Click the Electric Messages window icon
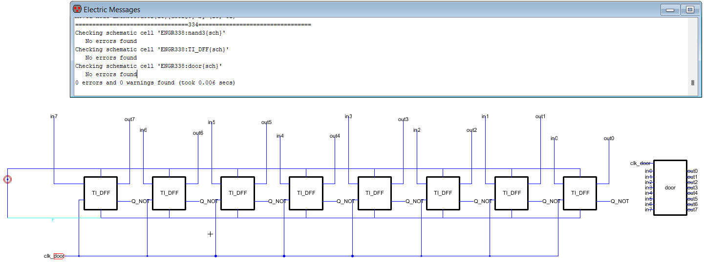This screenshot has width=705, height=269. (x=77, y=9)
